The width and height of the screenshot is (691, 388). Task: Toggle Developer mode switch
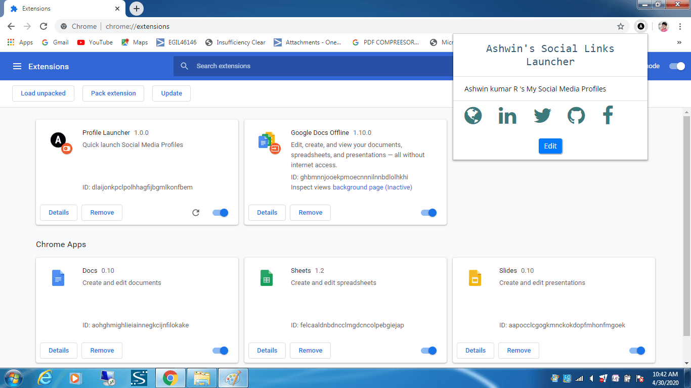[x=677, y=66]
